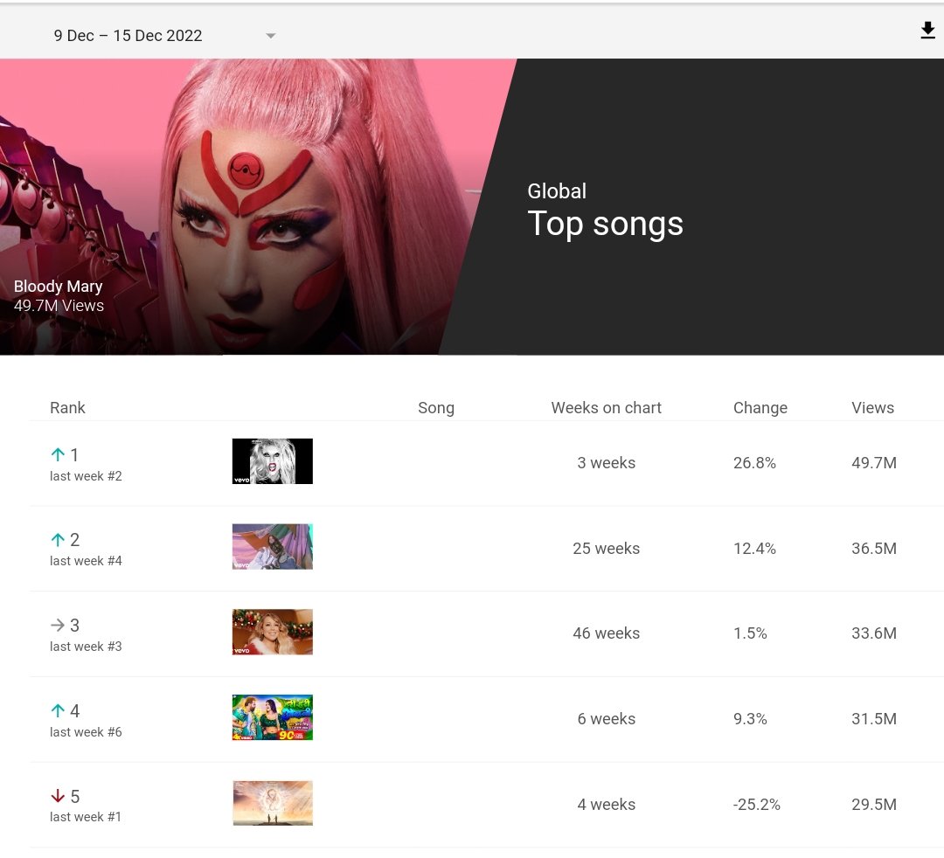Click the gray sideways arrow at rank 3

tap(58, 625)
